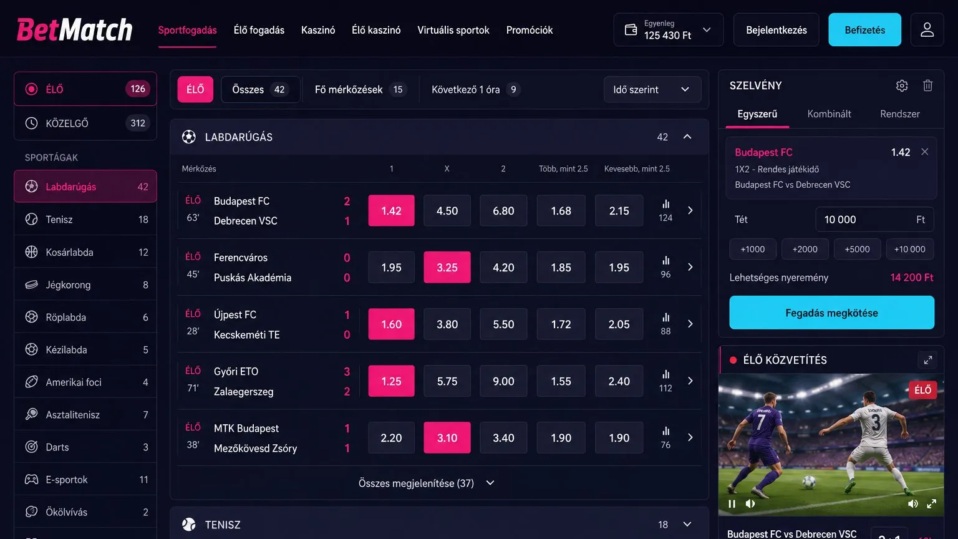The width and height of the screenshot is (958, 539).
Task: Show KÖZELGŐ upcoming events
Action: [x=85, y=123]
